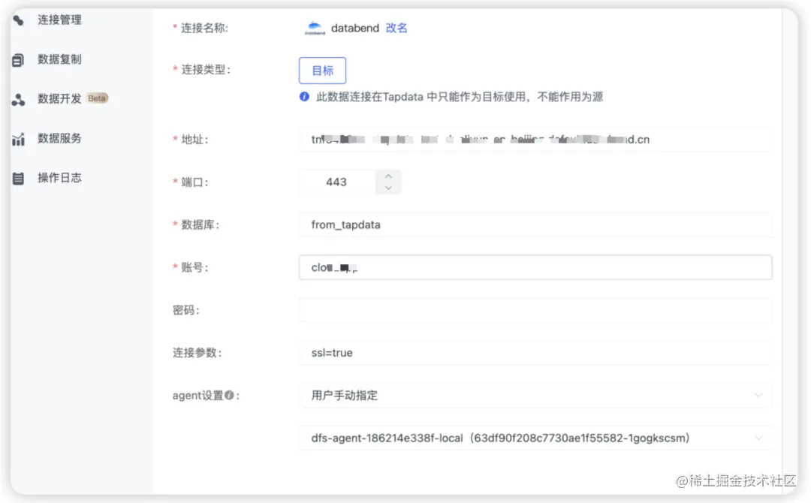
Task: Click the agent设置 info tooltip icon
Action: 229,395
